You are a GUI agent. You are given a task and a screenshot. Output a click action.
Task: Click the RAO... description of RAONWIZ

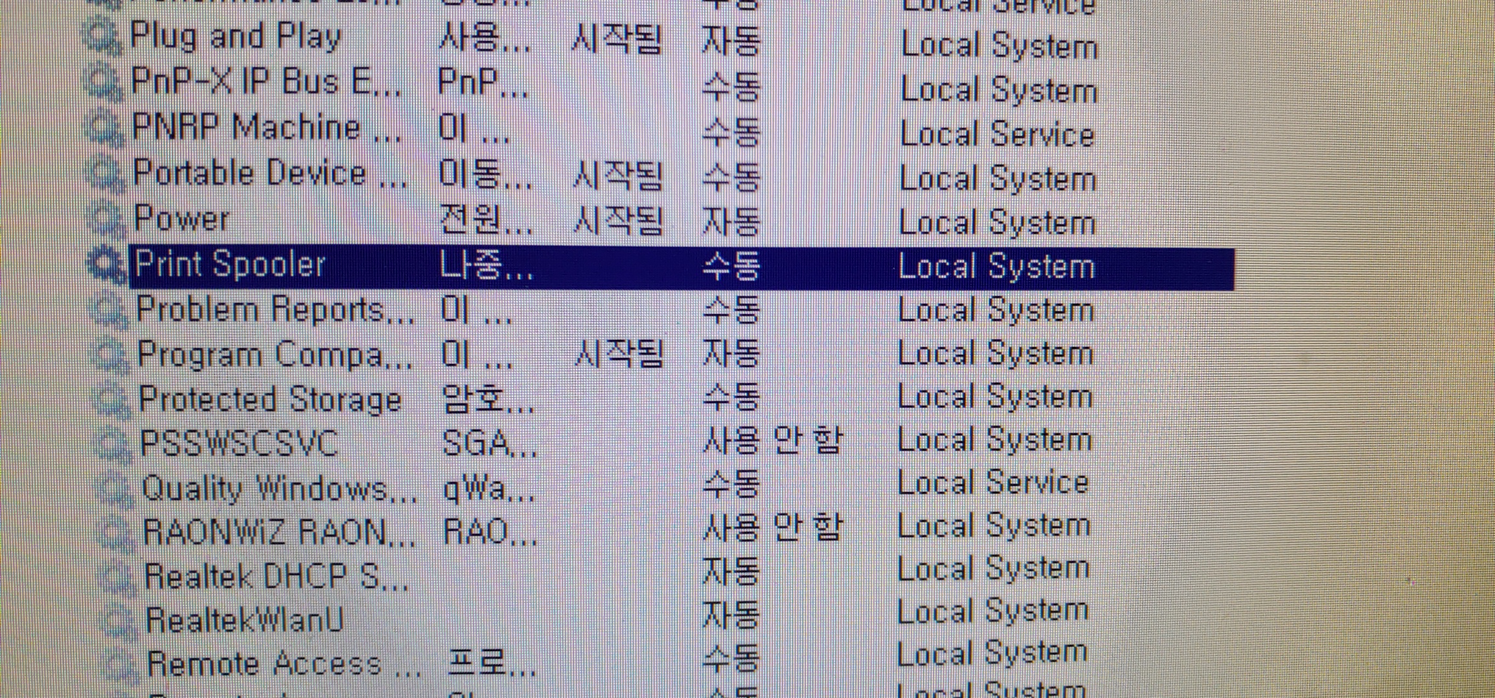click(490, 532)
